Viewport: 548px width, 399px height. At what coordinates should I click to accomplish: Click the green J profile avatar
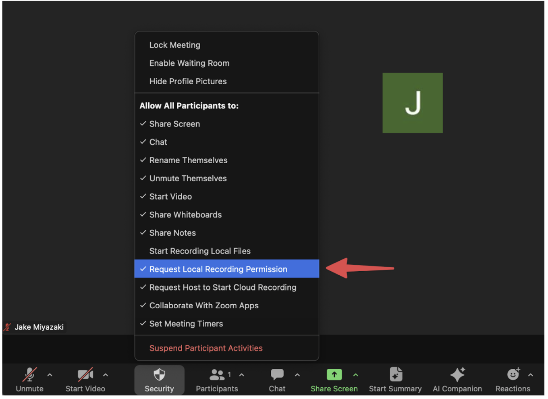click(x=412, y=103)
